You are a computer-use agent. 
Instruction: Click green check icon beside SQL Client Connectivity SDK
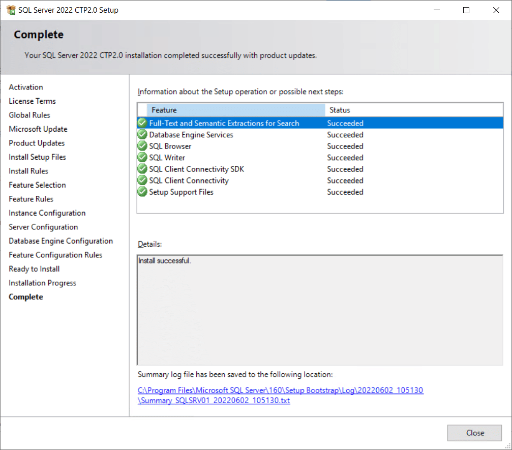142,169
